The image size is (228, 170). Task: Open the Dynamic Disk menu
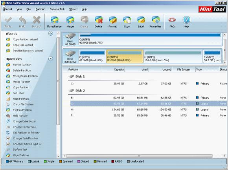click(x=57, y=9)
